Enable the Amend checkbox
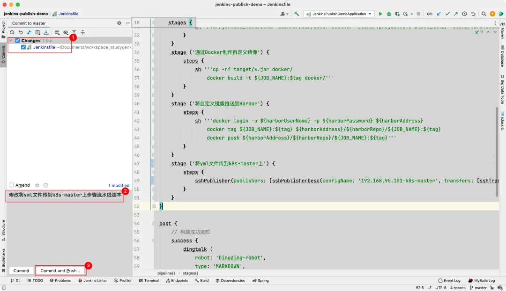 coord(11,185)
